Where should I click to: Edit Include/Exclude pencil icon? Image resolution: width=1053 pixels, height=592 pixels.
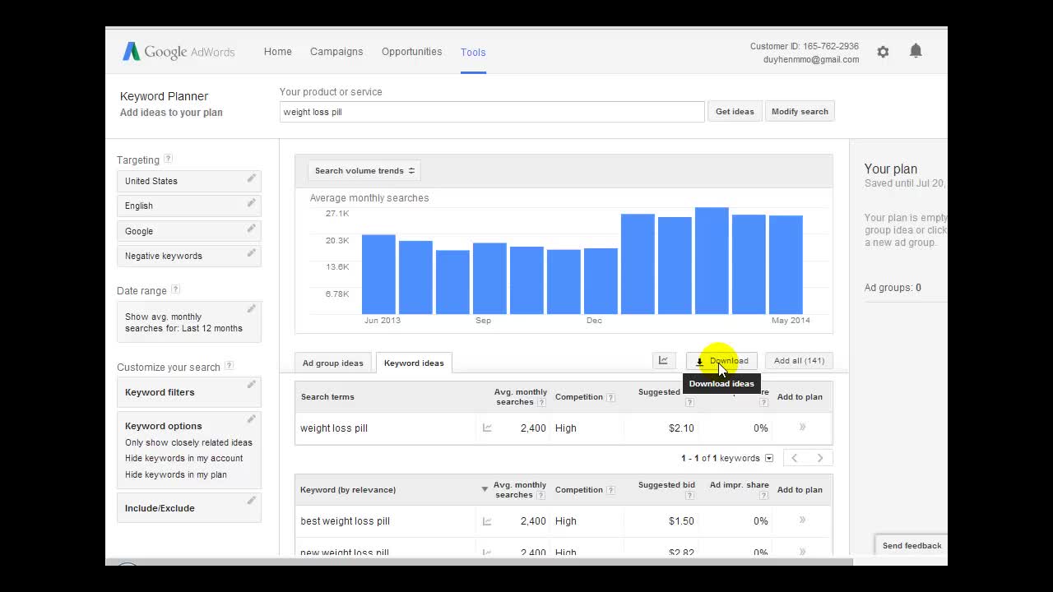pyautogui.click(x=252, y=500)
